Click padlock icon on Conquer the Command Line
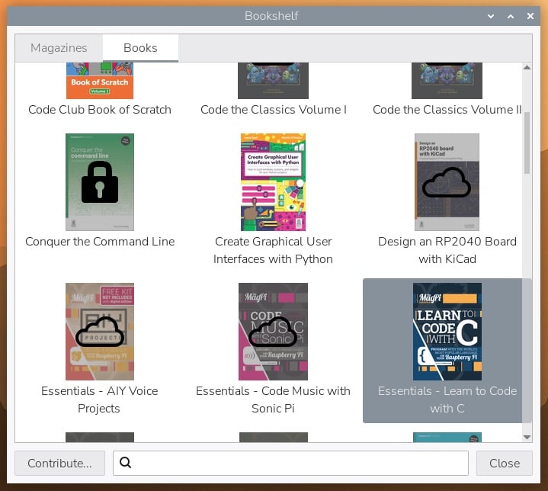This screenshot has width=548, height=491. 99,181
